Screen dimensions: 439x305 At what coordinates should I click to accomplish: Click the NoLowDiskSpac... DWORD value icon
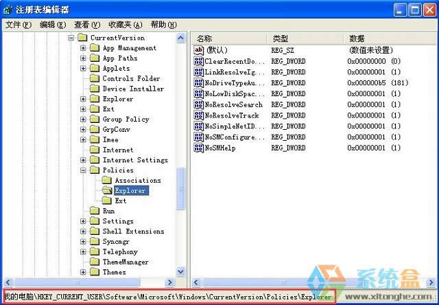(198, 93)
